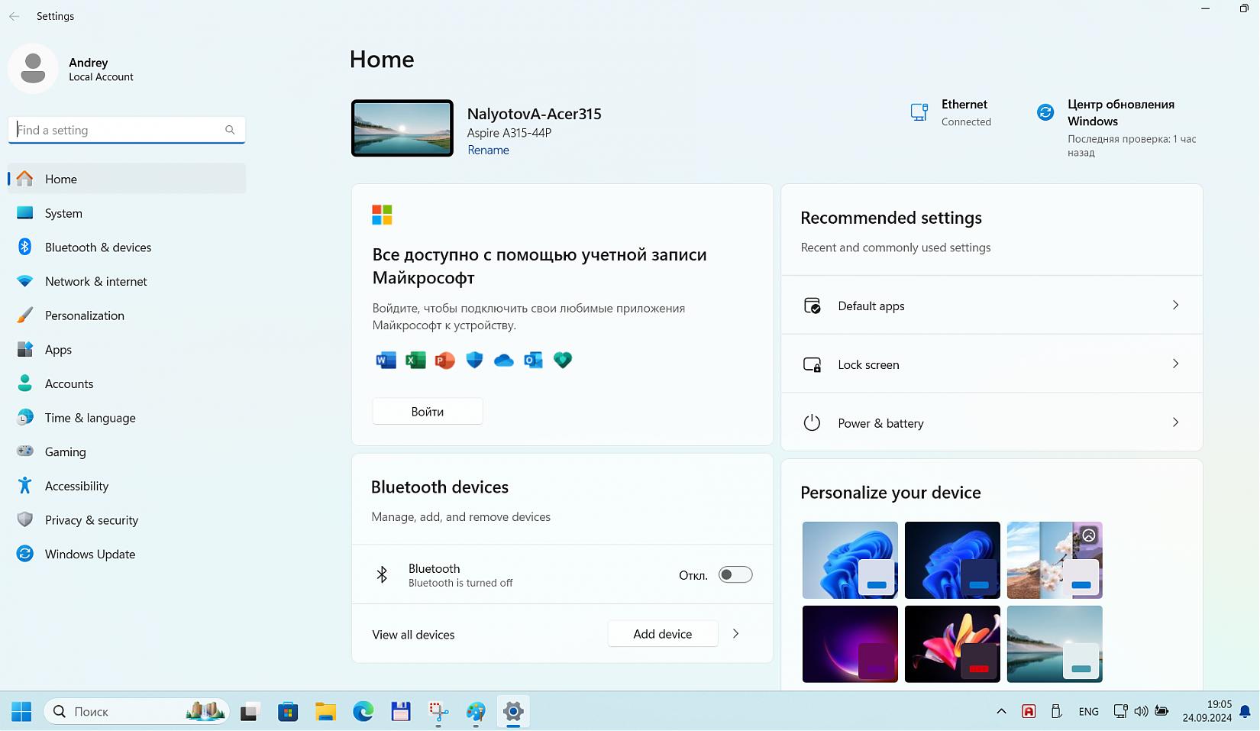Viewport: 1260px width, 731px height.
Task: Expand Default apps via its chevron
Action: pos(1175,306)
